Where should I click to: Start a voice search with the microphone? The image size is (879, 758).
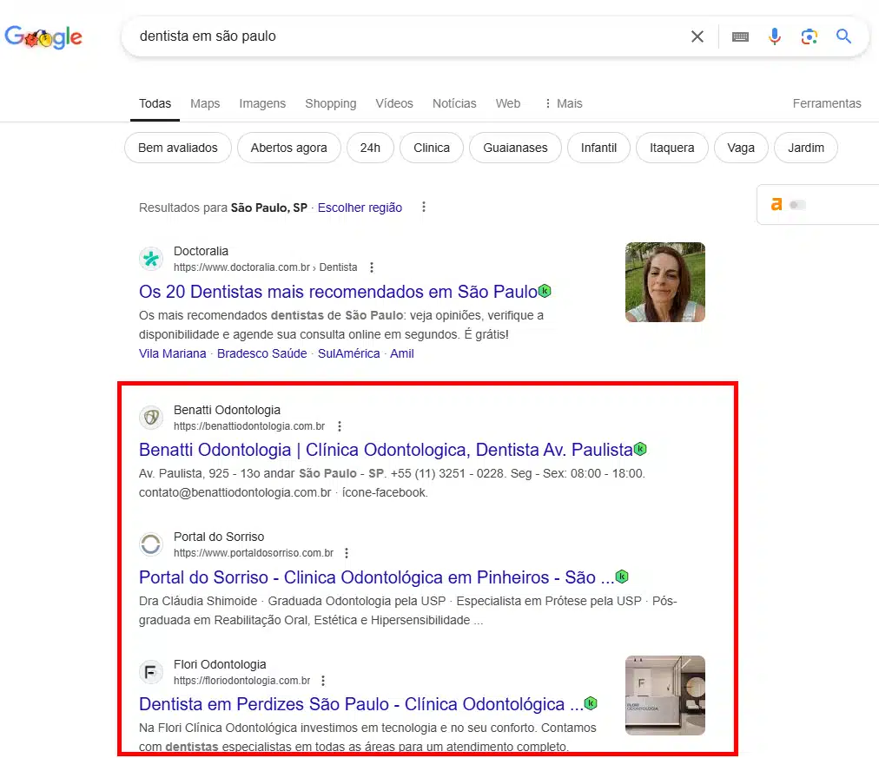[x=774, y=36]
